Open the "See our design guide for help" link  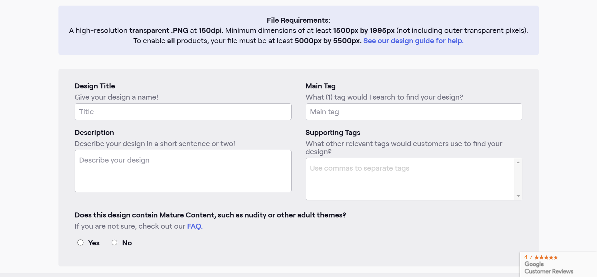(413, 41)
